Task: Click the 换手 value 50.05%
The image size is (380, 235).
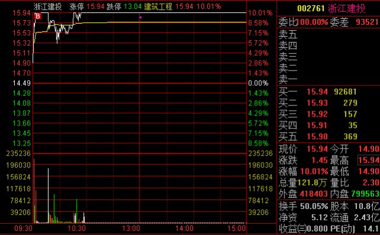Action: (314, 206)
